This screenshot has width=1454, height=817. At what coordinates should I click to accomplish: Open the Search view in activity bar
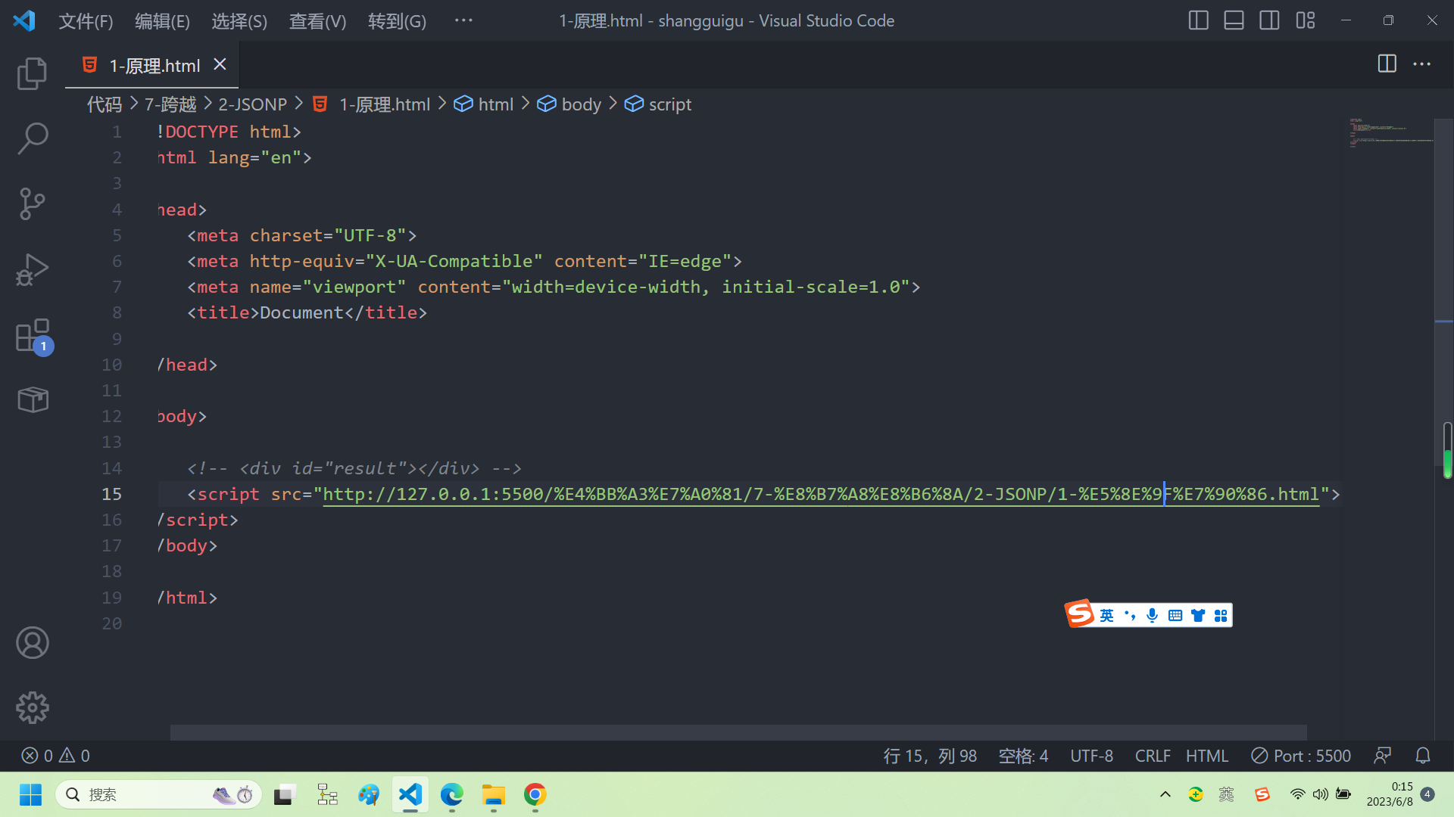tap(32, 139)
